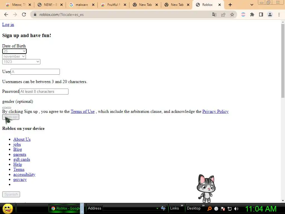285x214 pixels.
Task: Open the Help footer link
Action: point(18,164)
